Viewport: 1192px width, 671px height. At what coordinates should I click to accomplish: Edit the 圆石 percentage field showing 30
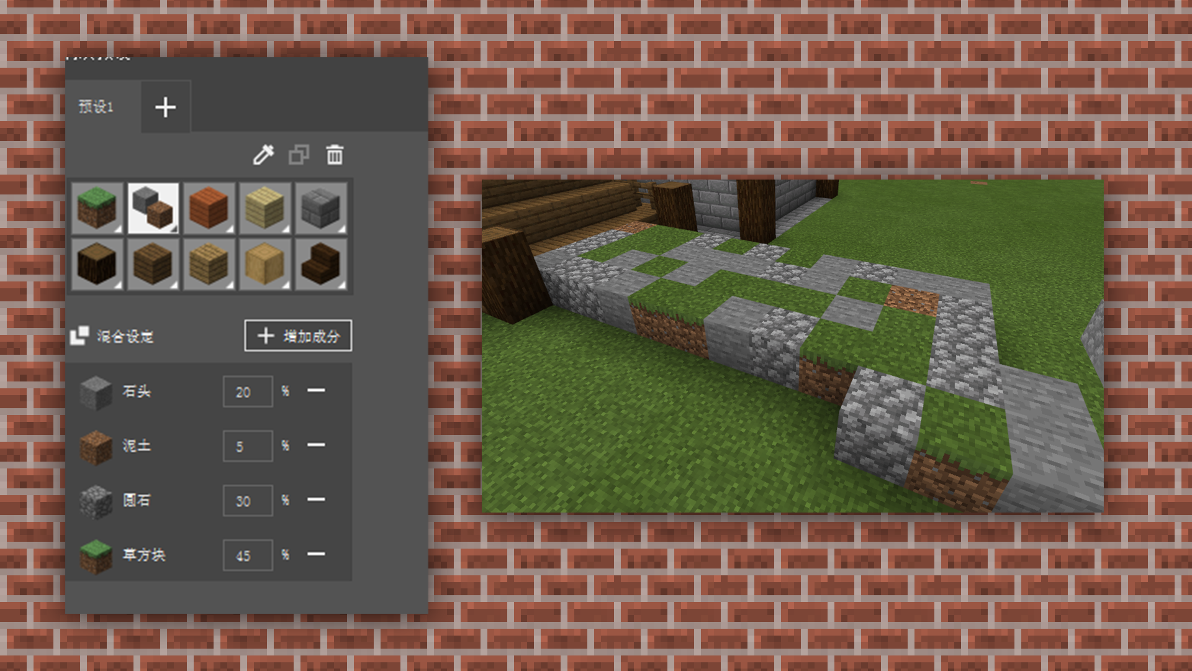click(248, 501)
